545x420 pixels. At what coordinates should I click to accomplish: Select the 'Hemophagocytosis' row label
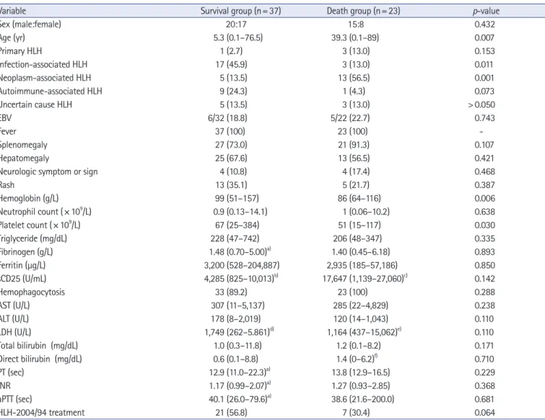click(32, 292)
